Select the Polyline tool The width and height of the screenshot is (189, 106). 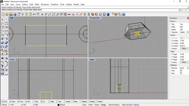point(2,23)
